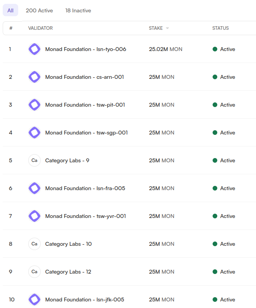Click the cs-arn-001 Monad logo icon
256x308 pixels.
(34, 77)
